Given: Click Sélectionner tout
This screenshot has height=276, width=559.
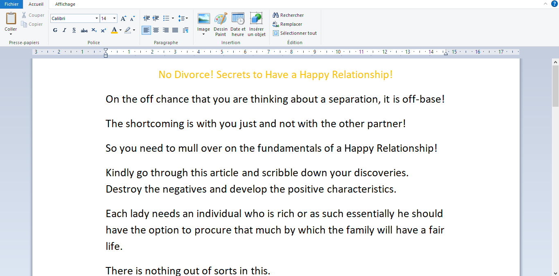Looking at the screenshot, I should [295, 33].
